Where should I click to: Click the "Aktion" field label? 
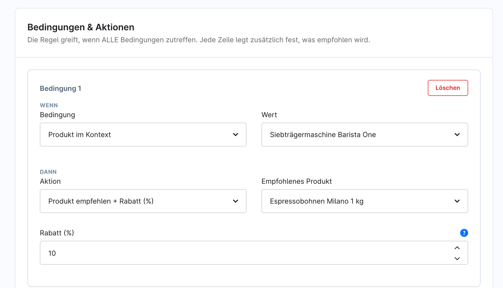click(50, 181)
